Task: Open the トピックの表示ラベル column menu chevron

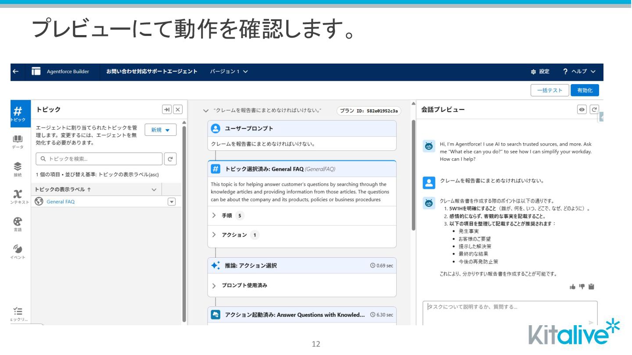Action: click(154, 190)
